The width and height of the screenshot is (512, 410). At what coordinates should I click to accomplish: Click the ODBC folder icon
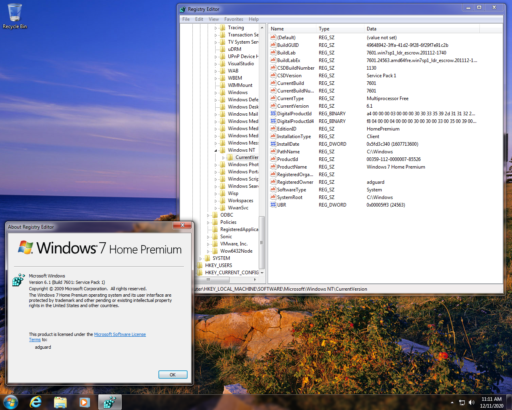215,215
